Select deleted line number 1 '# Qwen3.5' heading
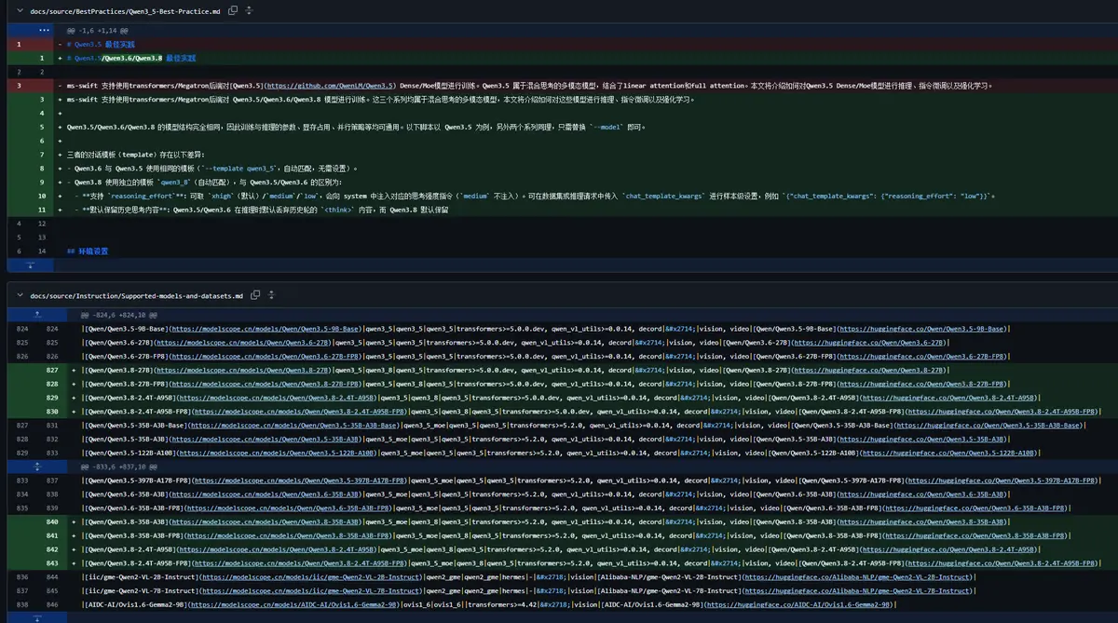This screenshot has width=1118, height=623. coord(20,44)
